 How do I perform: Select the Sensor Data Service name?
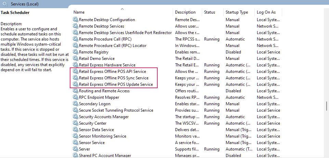(x=96, y=130)
